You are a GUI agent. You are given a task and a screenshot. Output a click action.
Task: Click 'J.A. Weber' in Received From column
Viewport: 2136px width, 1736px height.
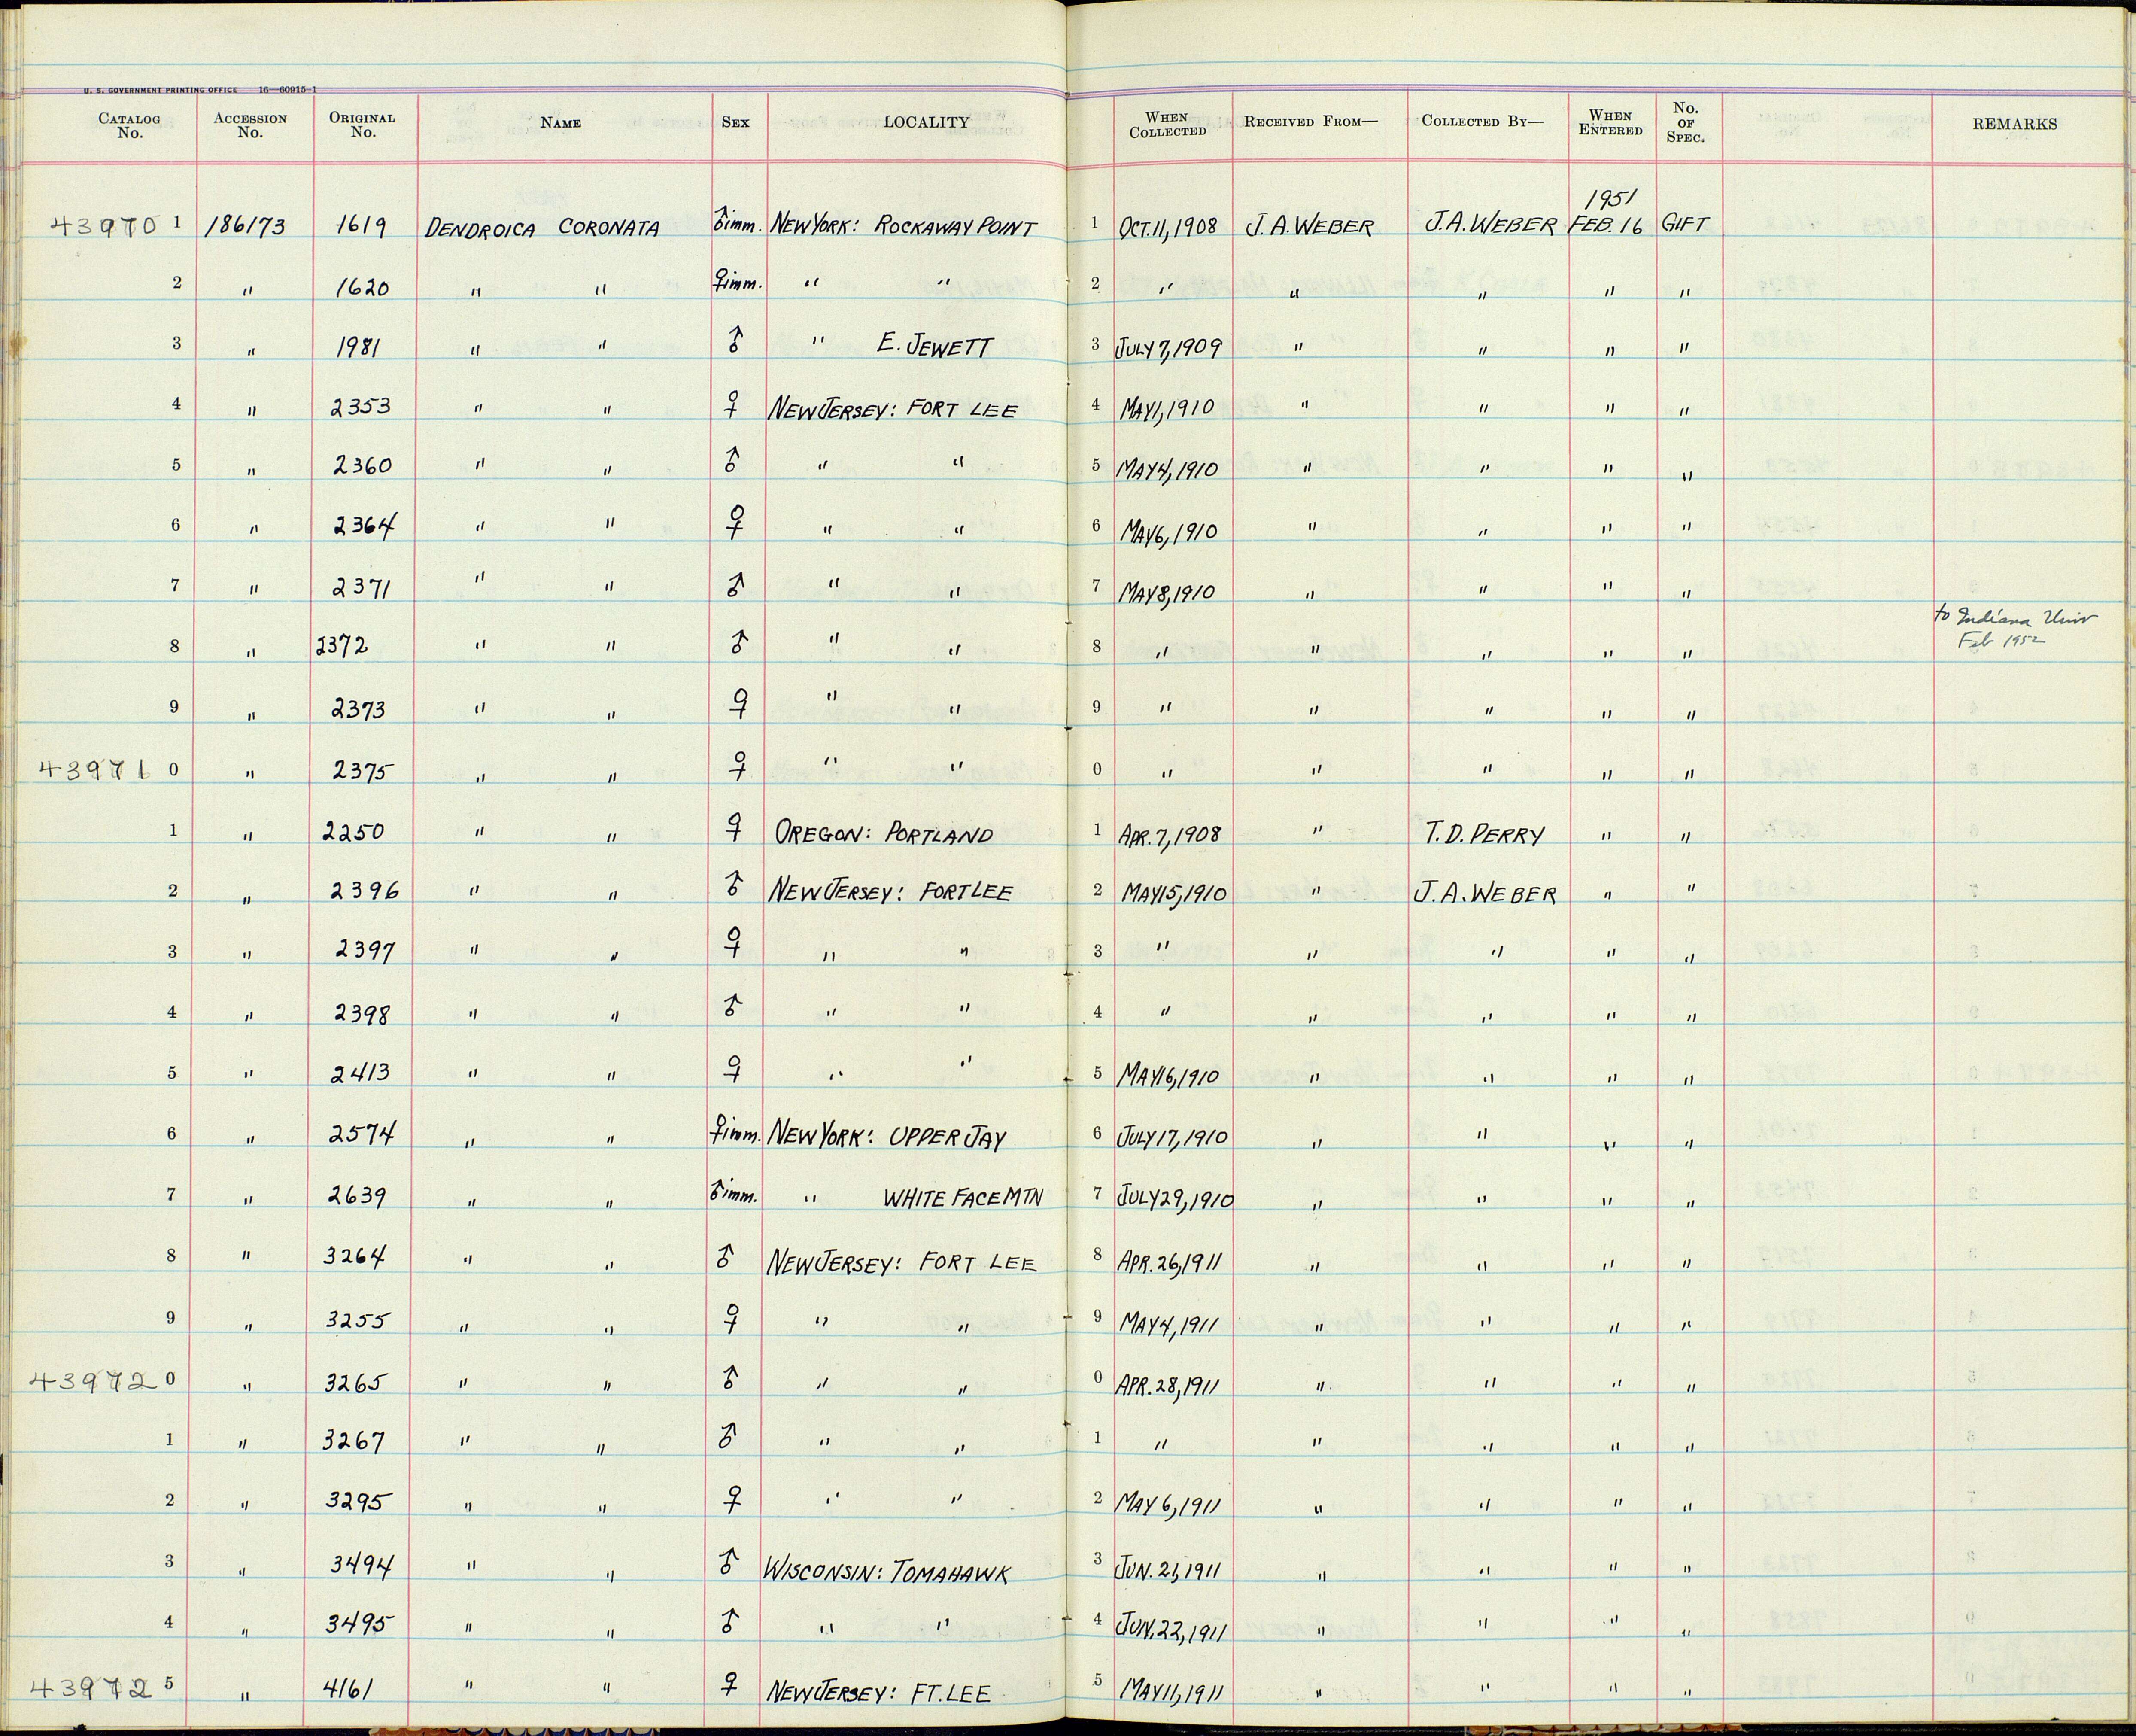(x=1309, y=227)
